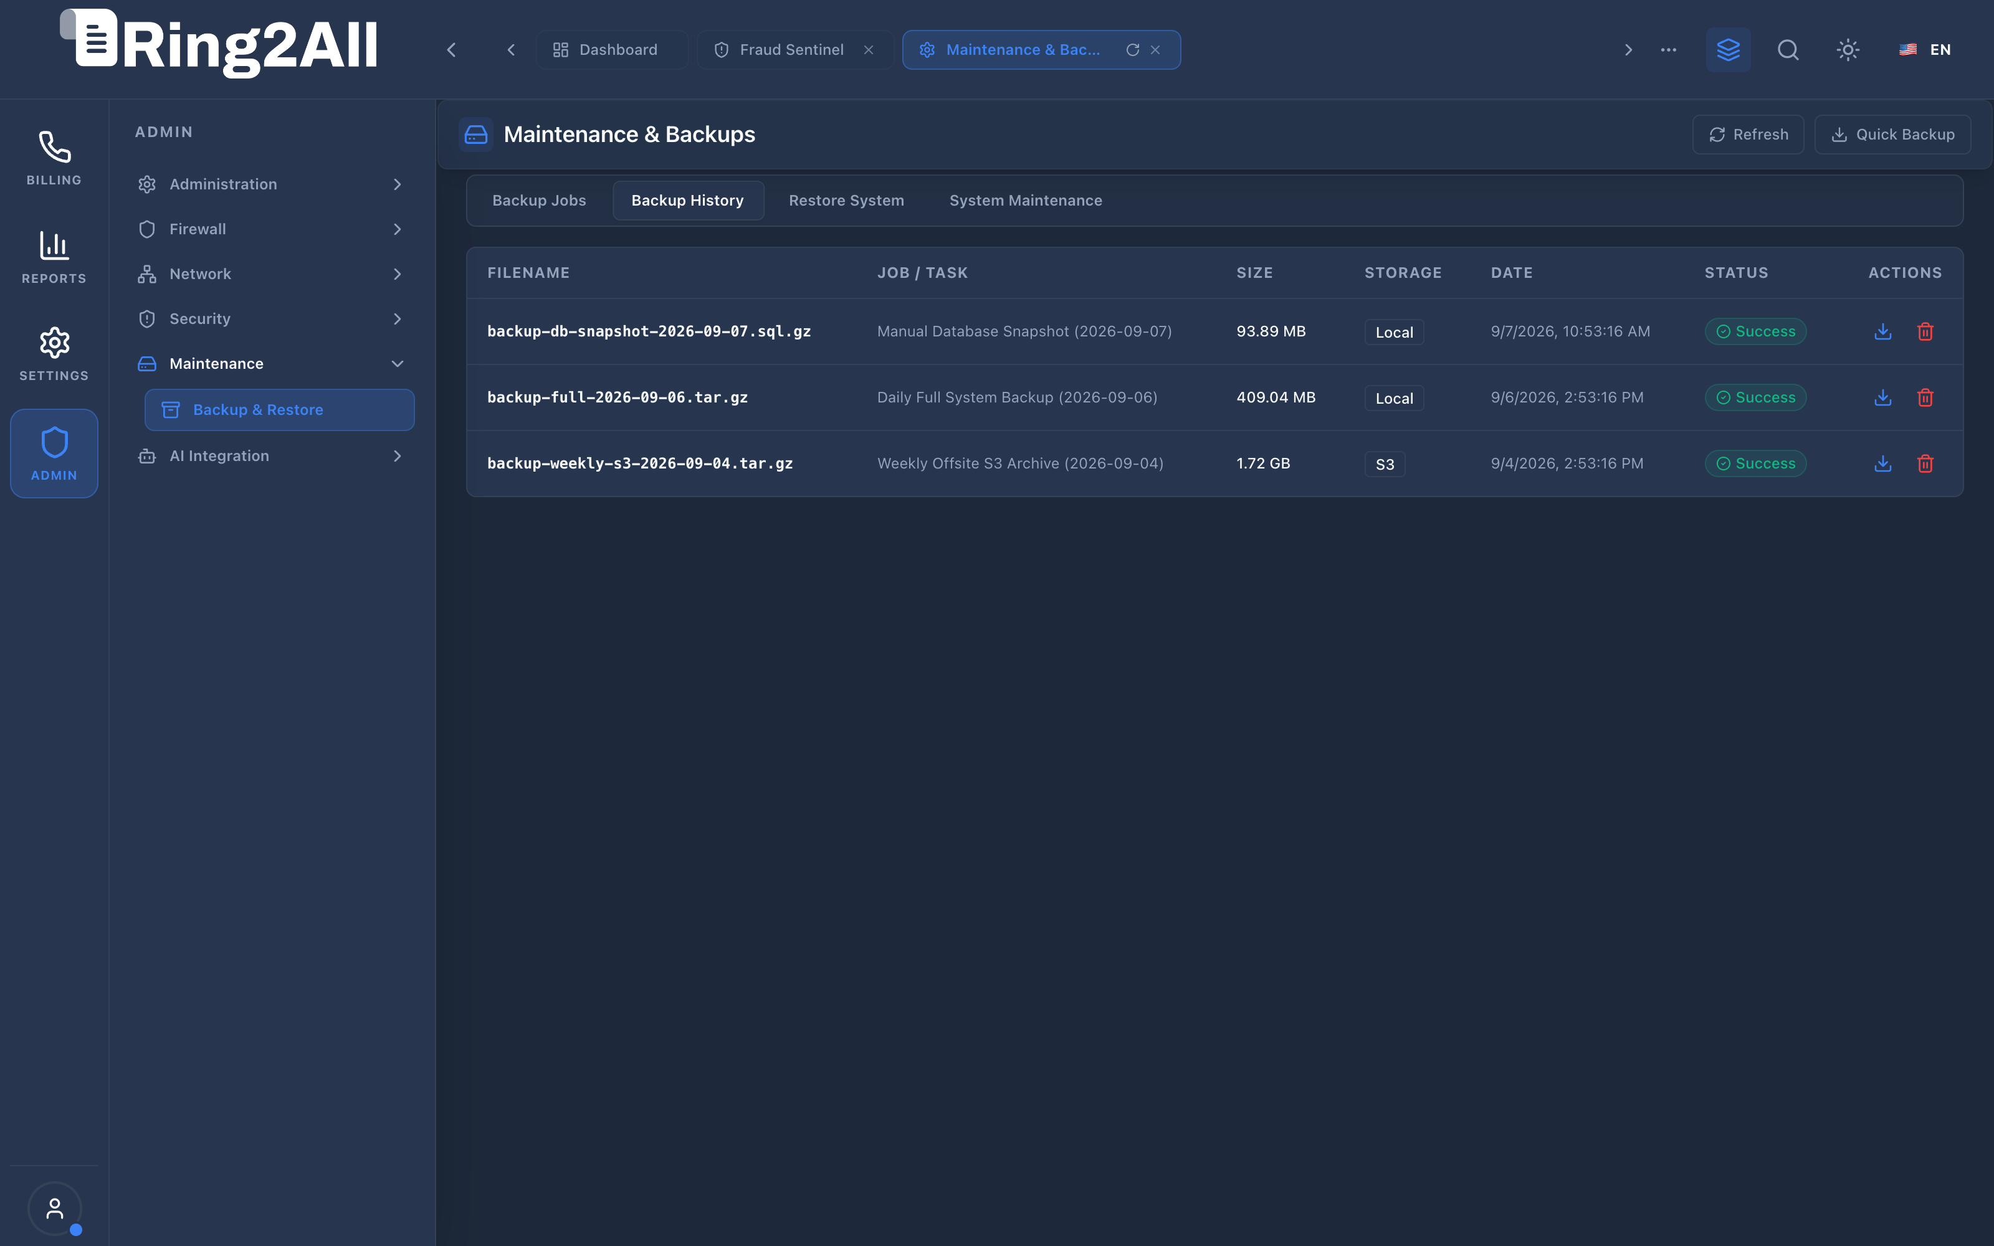Viewport: 1994px width, 1246px height.
Task: Download backup-db-snapshot-2026-09-07.sql.gz
Action: pos(1882,331)
